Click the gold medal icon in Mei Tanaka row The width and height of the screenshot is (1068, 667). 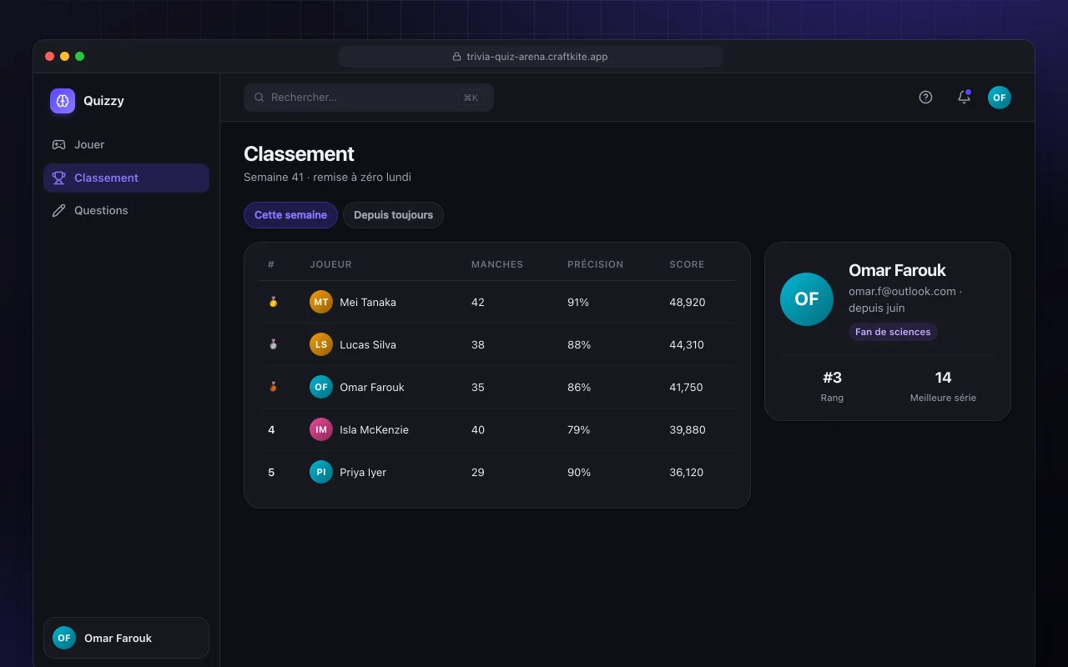click(273, 302)
